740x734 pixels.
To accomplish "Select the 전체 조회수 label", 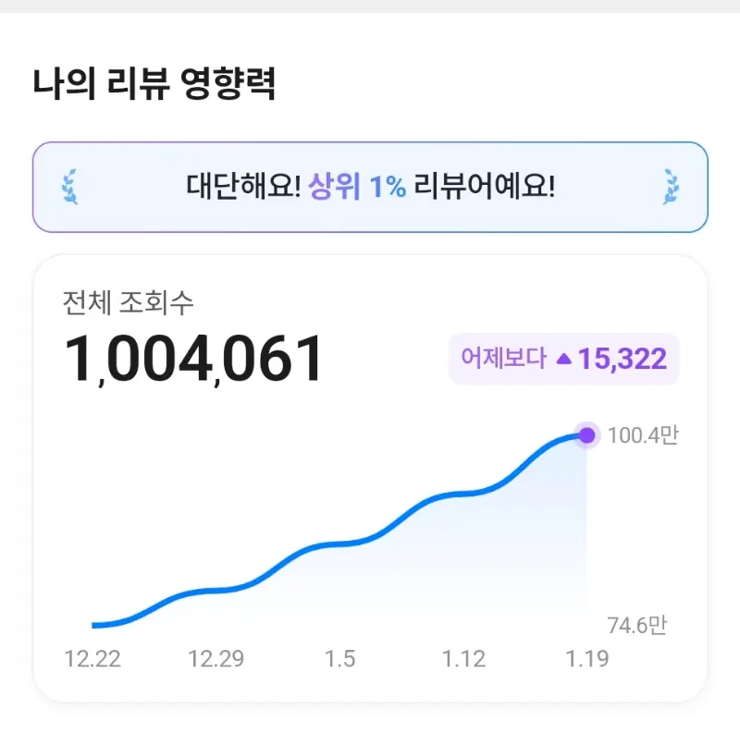I will pos(130,301).
